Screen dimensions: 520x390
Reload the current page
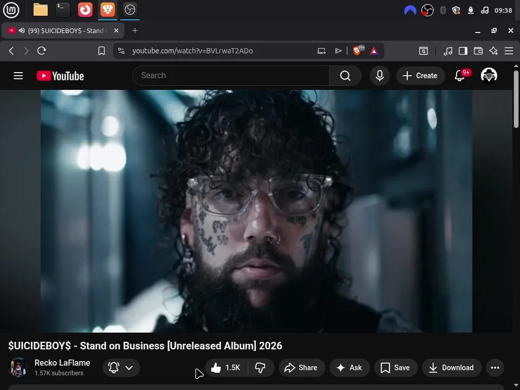[x=42, y=51]
